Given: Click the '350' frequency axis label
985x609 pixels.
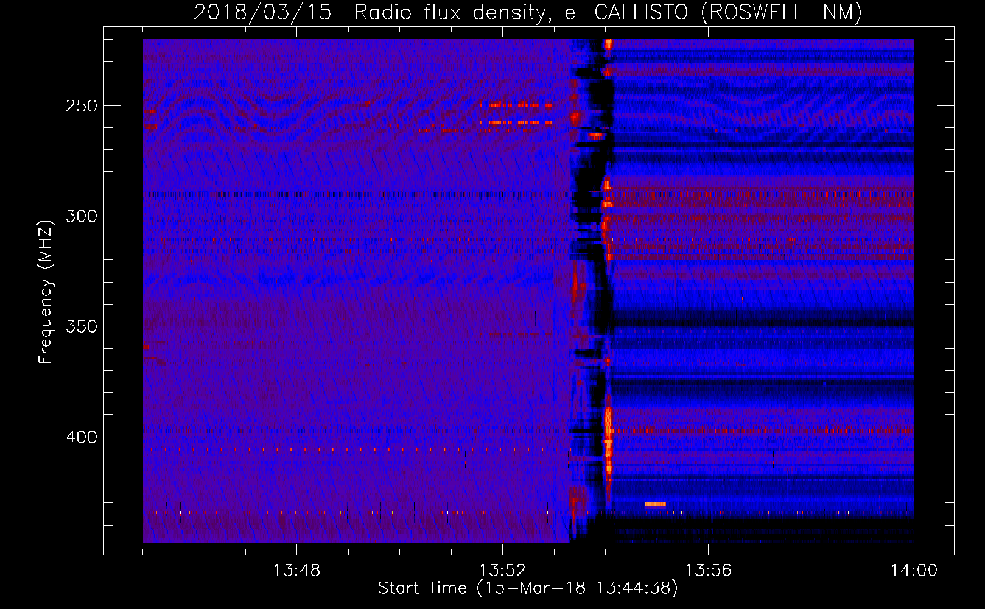Looking at the screenshot, I should [x=82, y=326].
